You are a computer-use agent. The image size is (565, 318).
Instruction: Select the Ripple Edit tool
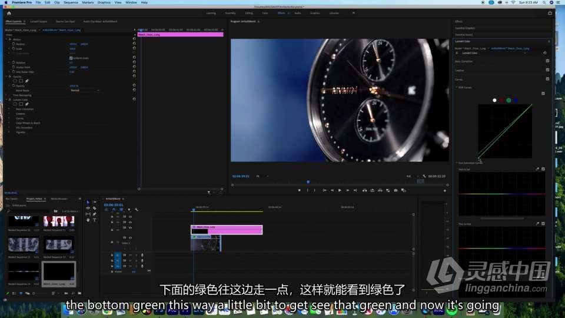tap(88, 208)
